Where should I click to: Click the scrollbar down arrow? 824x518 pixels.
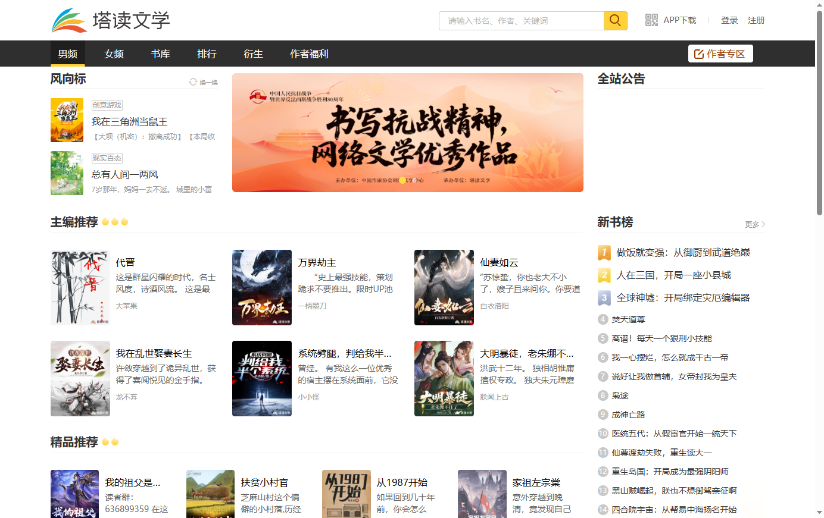coord(819,513)
